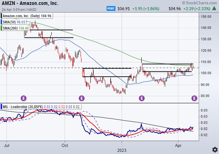This screenshot has height=154, width=219.
Task: Open the chart settings gear icon
Action: click(214, 149)
